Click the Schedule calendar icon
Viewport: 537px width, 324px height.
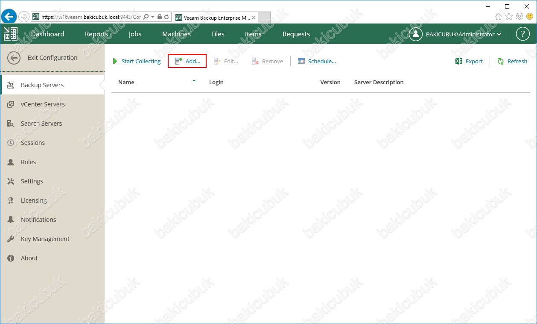coord(301,61)
